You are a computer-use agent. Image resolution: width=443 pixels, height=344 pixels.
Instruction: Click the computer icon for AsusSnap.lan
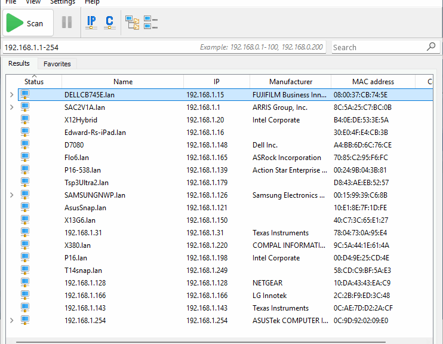(x=25, y=207)
